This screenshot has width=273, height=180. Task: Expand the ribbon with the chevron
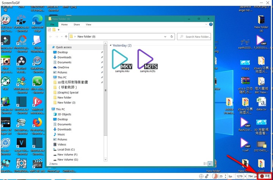(x=206, y=24)
